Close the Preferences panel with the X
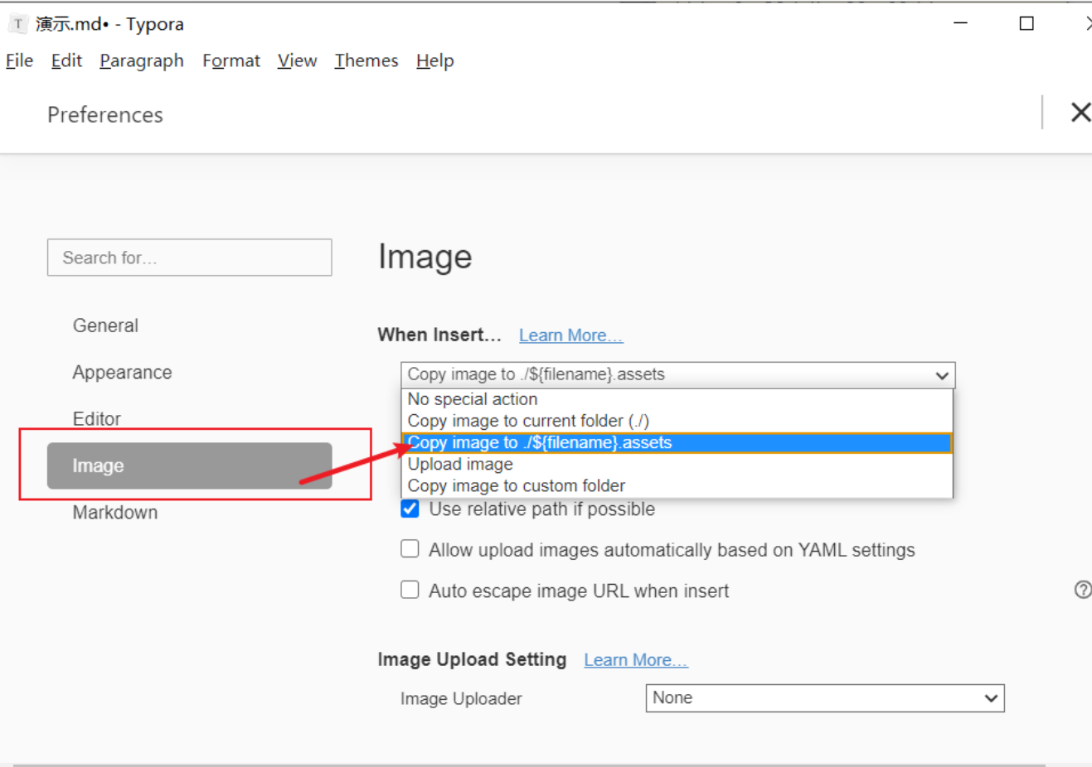Image resolution: width=1092 pixels, height=767 pixels. click(1080, 113)
